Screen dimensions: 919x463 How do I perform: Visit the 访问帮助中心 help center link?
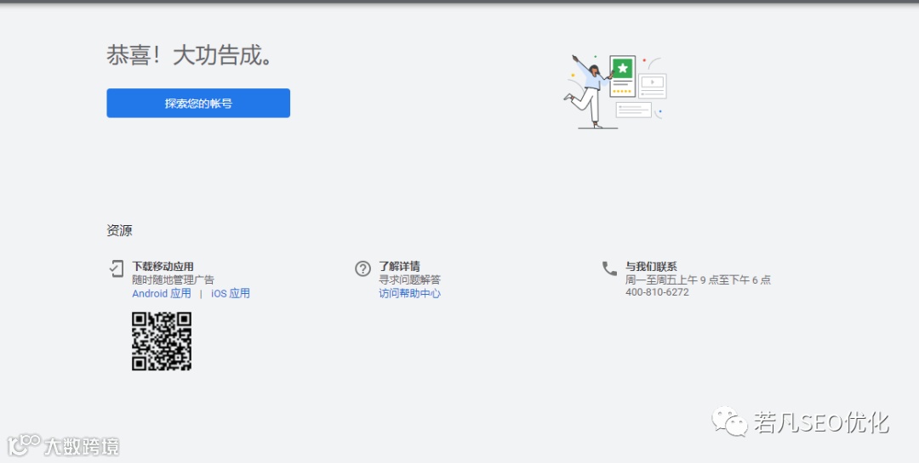(409, 293)
